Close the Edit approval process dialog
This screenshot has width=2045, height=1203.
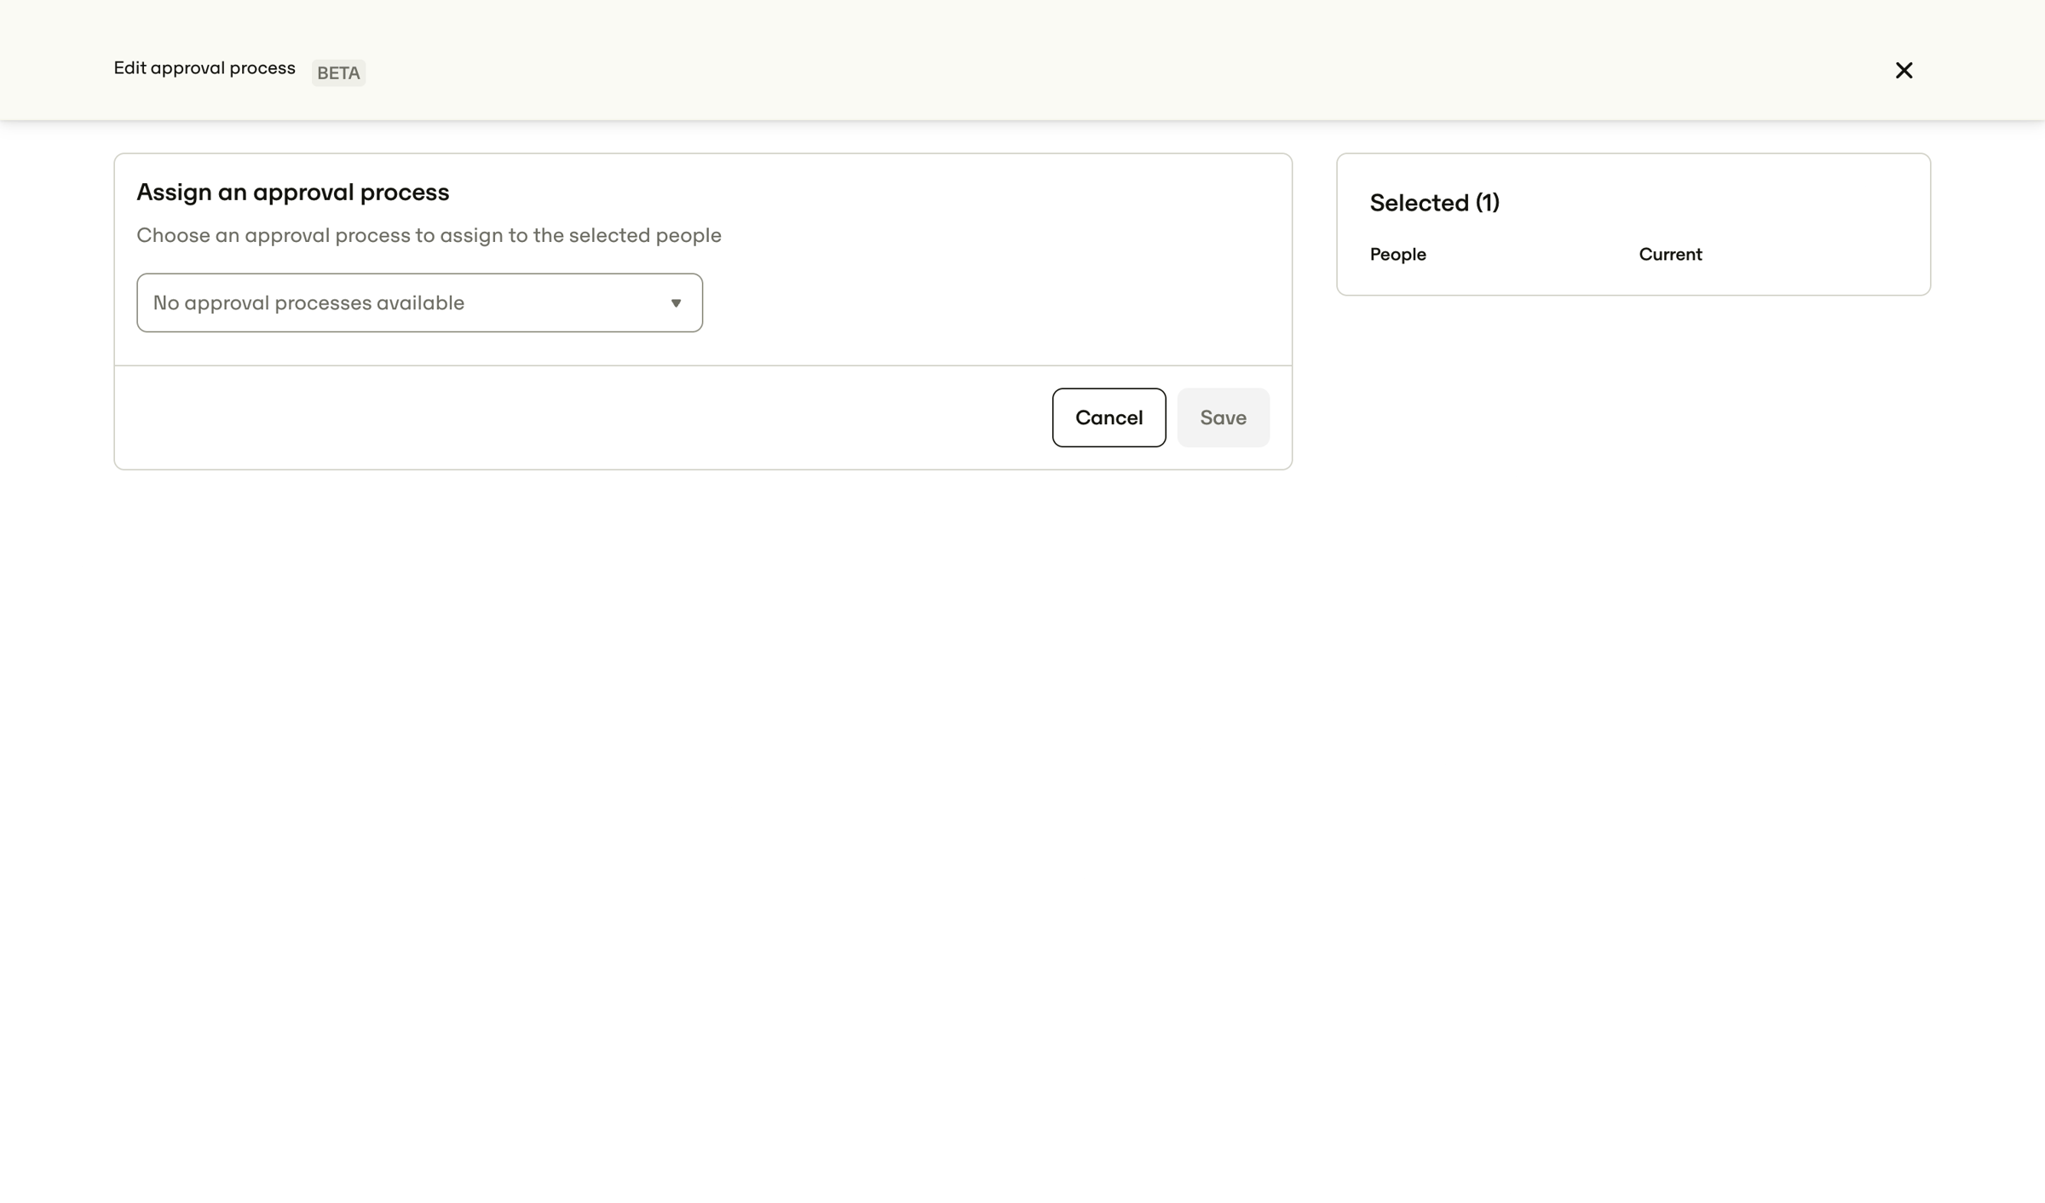[1904, 71]
